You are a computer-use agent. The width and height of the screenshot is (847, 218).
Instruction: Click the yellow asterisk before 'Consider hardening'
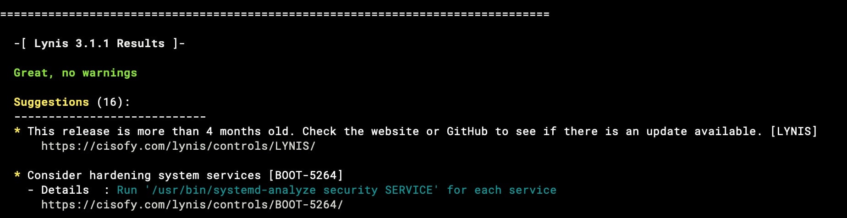(x=17, y=175)
